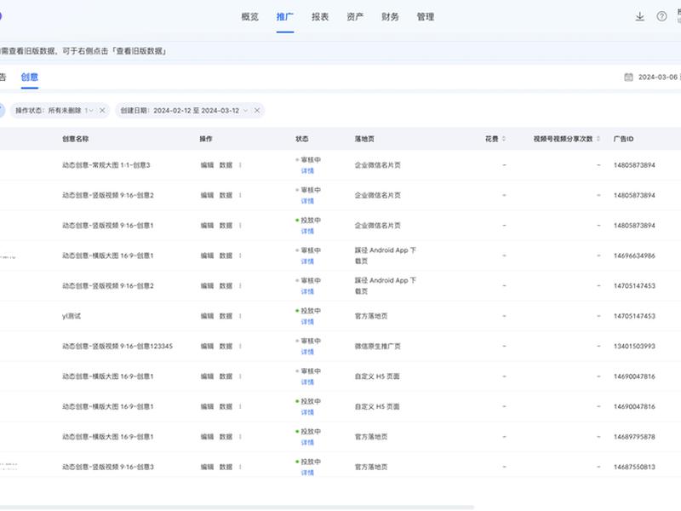The image size is (681, 511).
Task: Switch to the 报表 navigation tab
Action: [320, 17]
